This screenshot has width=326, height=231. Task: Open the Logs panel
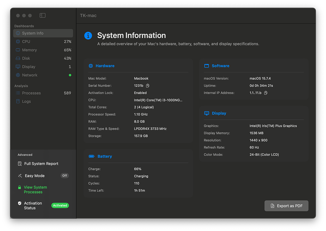point(26,101)
